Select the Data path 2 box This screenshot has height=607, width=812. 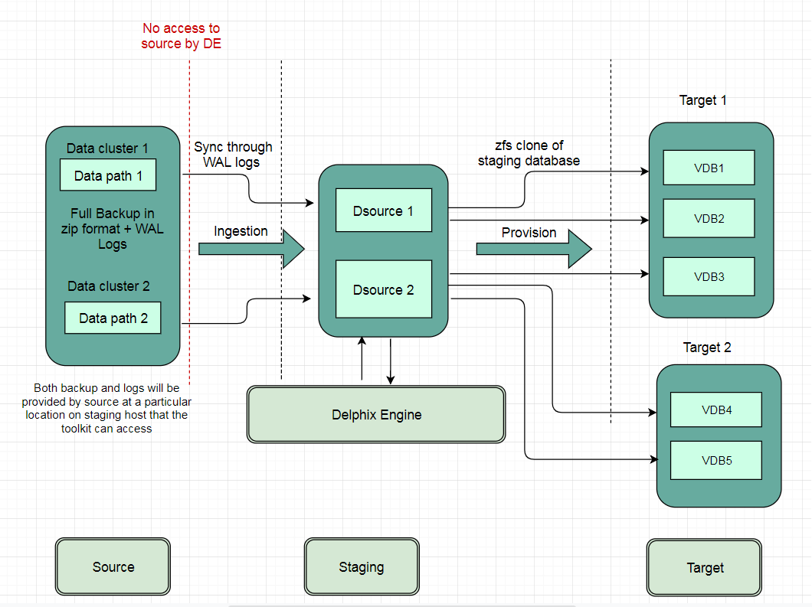113,318
